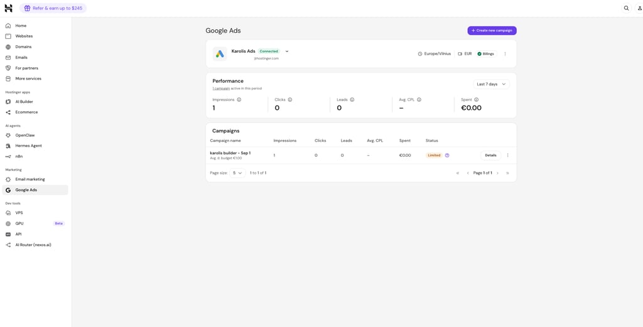Expand the Karolis Ads account dropdown
643x327 pixels.
pos(287,51)
